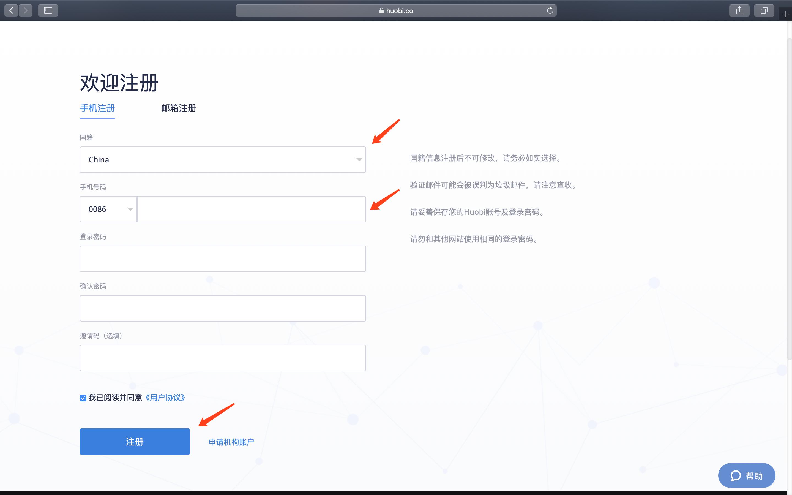
Task: Open the 申请机构账户 link
Action: pos(231,442)
